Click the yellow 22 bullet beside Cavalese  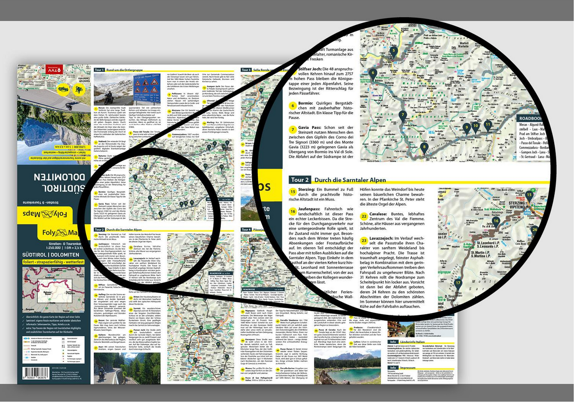point(364,216)
